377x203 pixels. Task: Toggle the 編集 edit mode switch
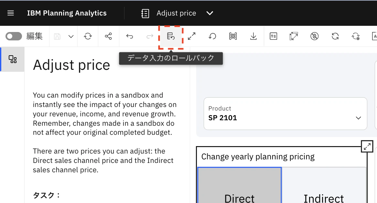click(x=14, y=36)
